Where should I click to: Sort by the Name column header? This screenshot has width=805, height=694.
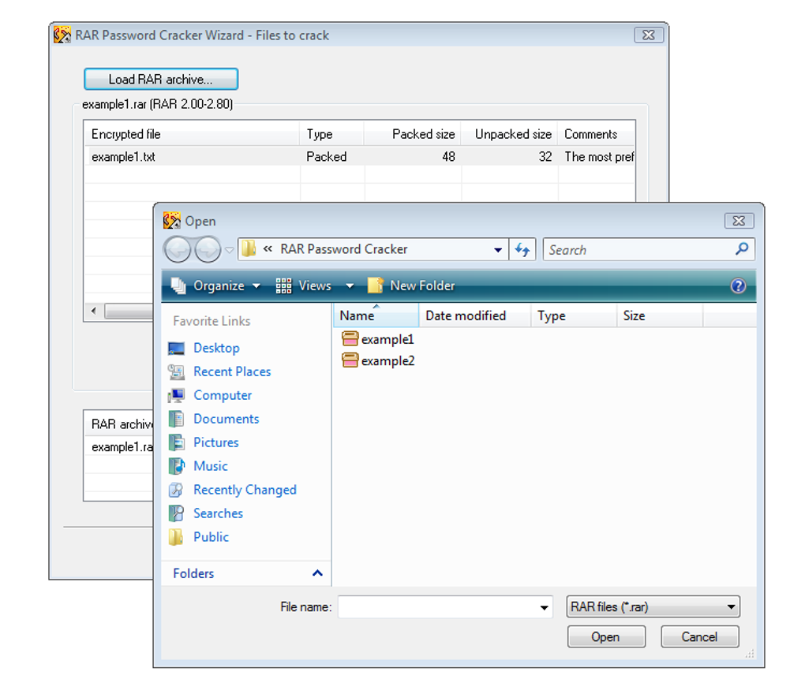point(376,315)
